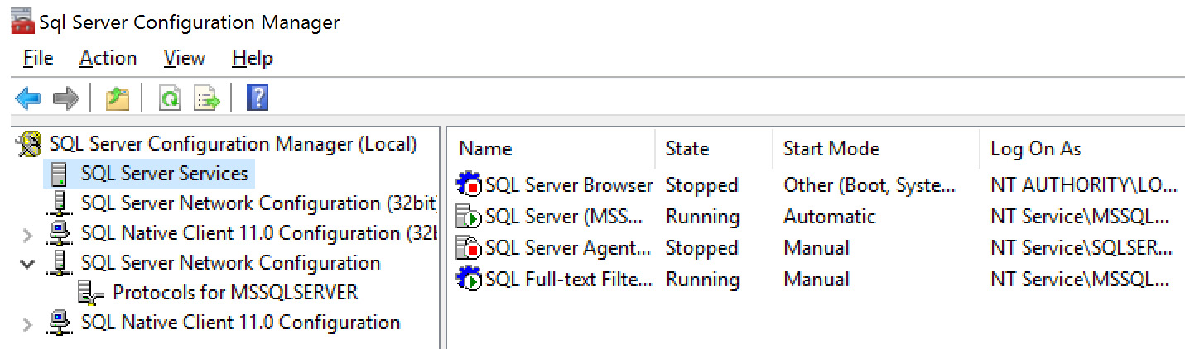
Task: Select SQL Server Network Configuration (32bit) label
Action: 258,203
